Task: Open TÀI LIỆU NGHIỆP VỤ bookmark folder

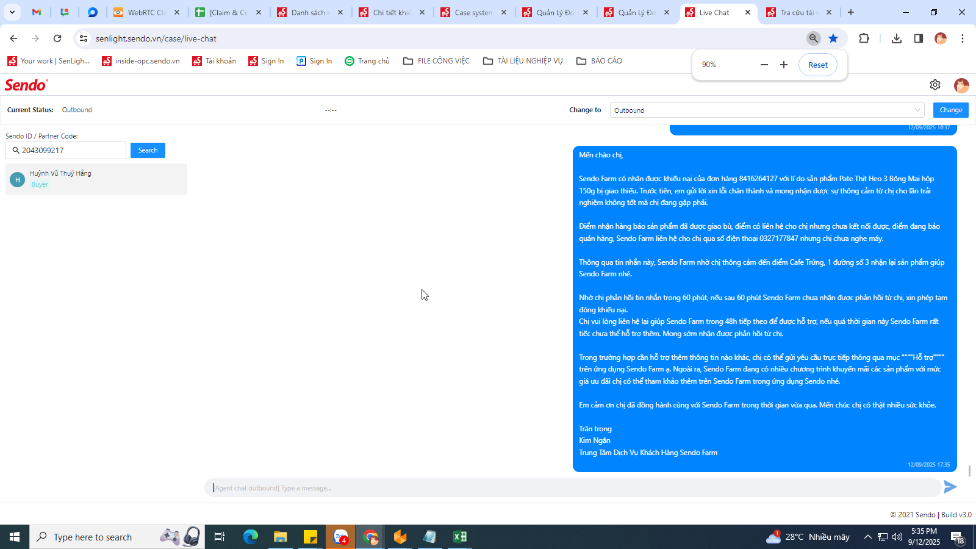Action: click(523, 61)
